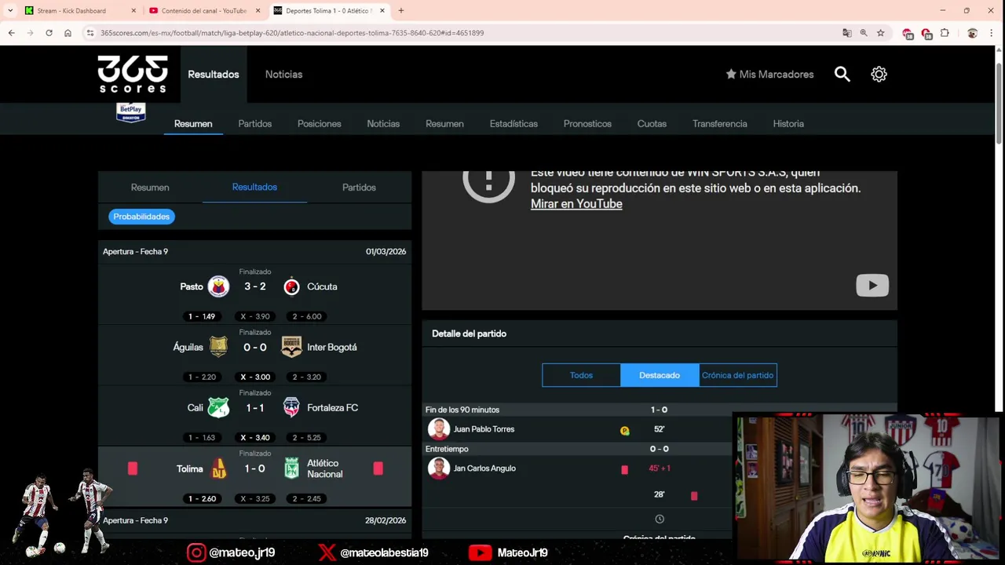Image resolution: width=1005 pixels, height=565 pixels.
Task: Click the translate page icon
Action: [x=846, y=33]
